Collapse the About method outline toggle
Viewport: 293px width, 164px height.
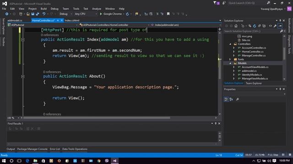click(23, 77)
